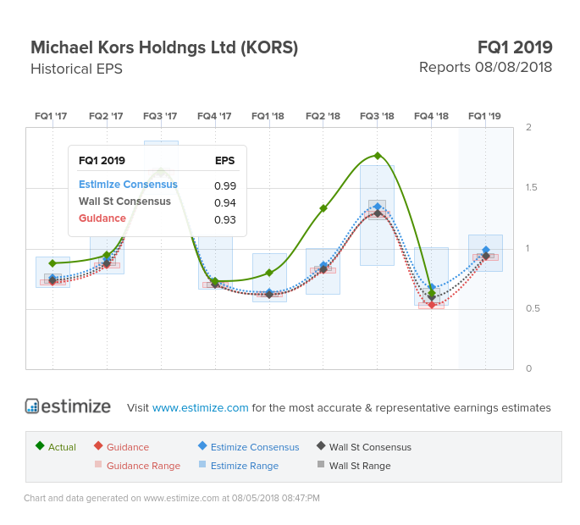
Task: Click the estimize logo icon
Action: pyautogui.click(x=32, y=406)
